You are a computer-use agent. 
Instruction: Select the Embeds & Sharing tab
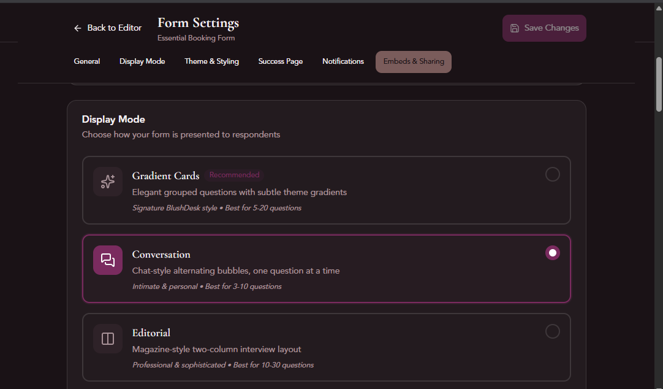pos(414,61)
